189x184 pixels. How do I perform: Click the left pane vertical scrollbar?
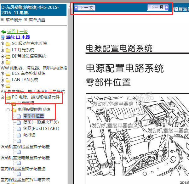pos(69,94)
